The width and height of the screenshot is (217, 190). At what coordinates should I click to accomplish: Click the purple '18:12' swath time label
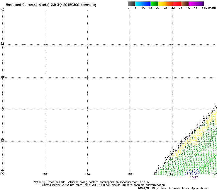pyautogui.click(x=194, y=177)
